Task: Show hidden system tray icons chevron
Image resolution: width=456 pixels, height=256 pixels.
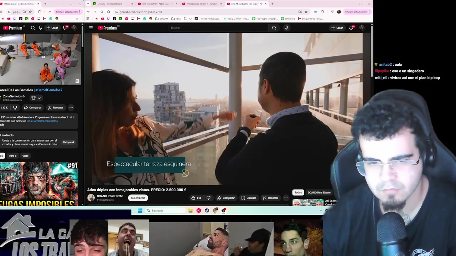Action: point(320,210)
